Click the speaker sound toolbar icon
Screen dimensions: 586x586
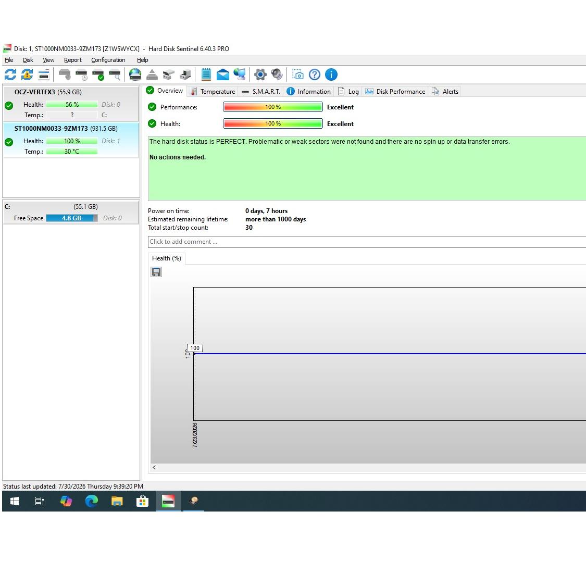pyautogui.click(x=277, y=74)
